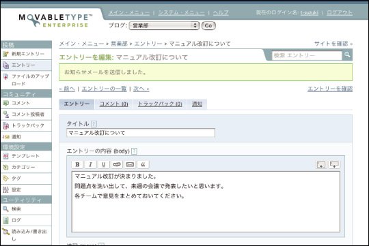Click the 検索 magnifier icon in sidebar
Screen dimensions: 369x246
tap(5, 209)
